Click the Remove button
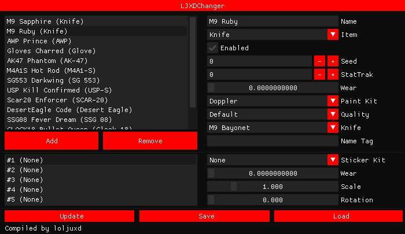The width and height of the screenshot is (405, 234). click(x=150, y=141)
